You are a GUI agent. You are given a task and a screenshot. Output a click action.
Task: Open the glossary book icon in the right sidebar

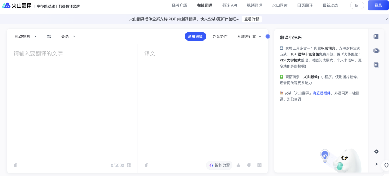376,36
